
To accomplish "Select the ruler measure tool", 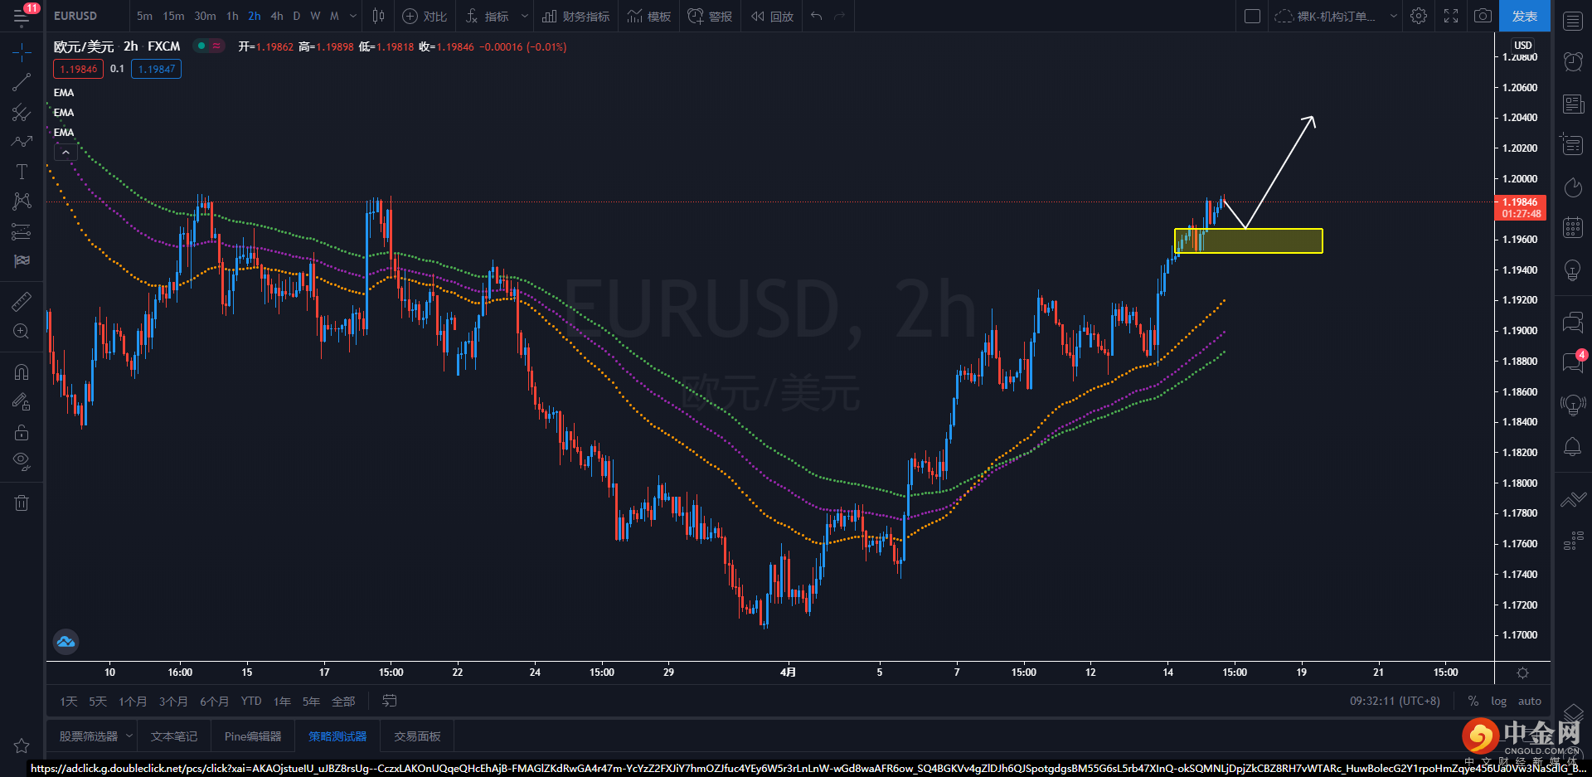I will pos(22,301).
